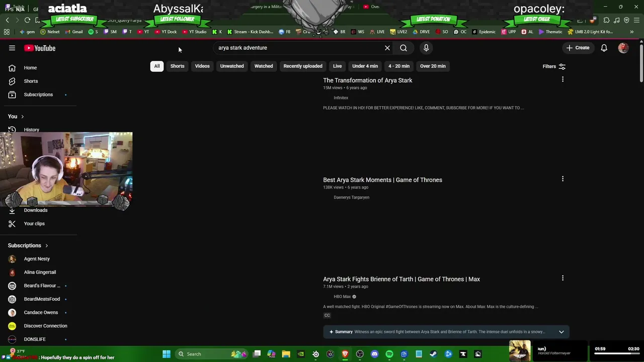Visit the HBO Max channel name
Image resolution: width=644 pixels, height=362 pixels.
(x=342, y=297)
